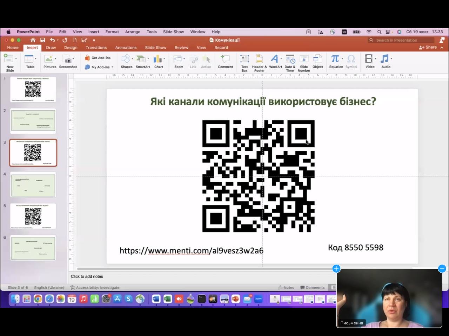449x336 pixels.
Task: Select slide 5 thumbnail
Action: point(33,216)
